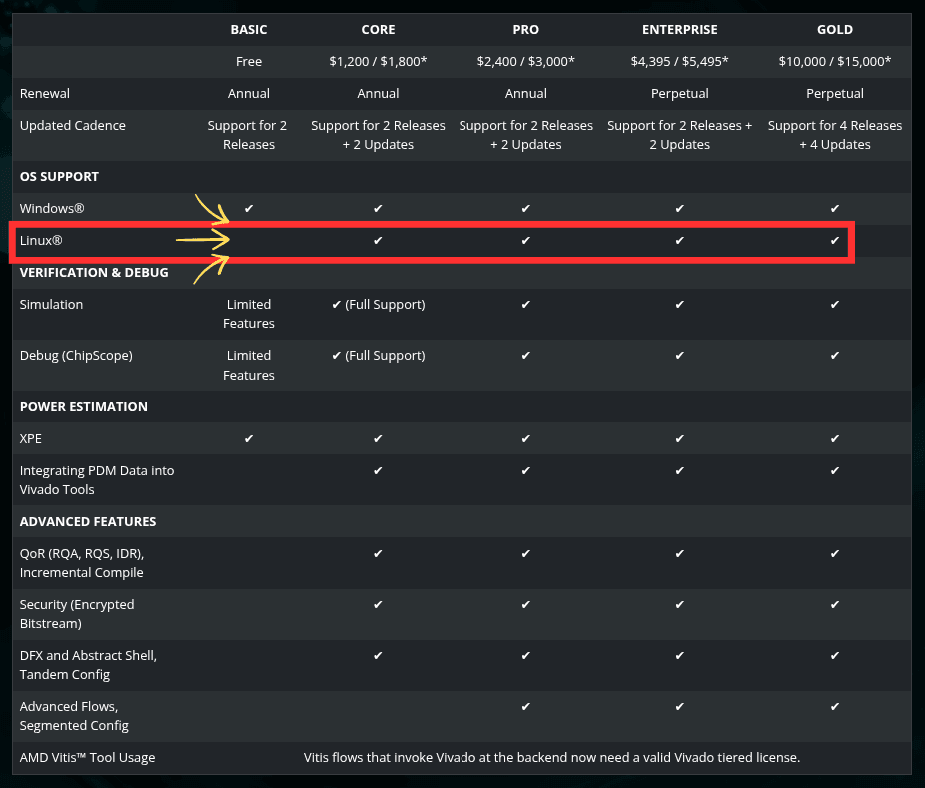Click the Linux checkmark under GOLD

pos(835,240)
